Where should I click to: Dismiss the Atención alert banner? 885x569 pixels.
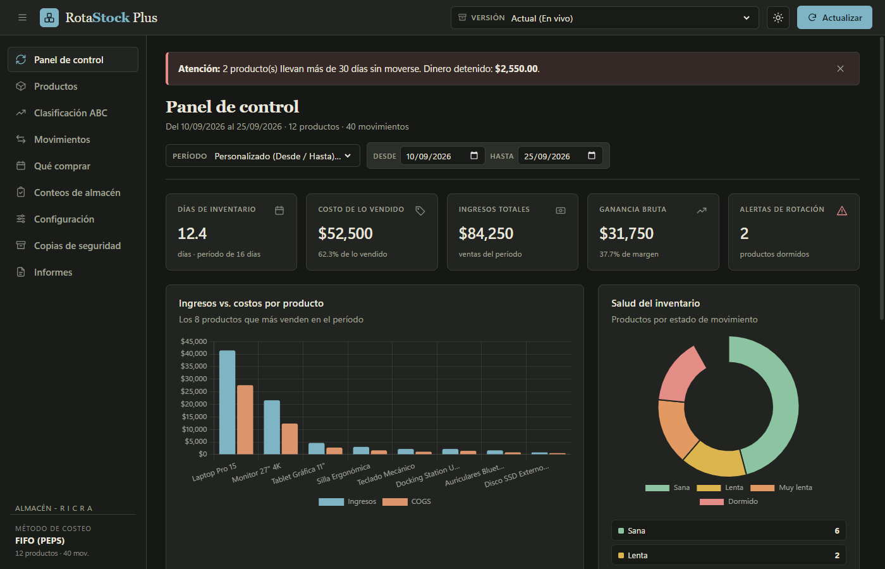tap(840, 68)
